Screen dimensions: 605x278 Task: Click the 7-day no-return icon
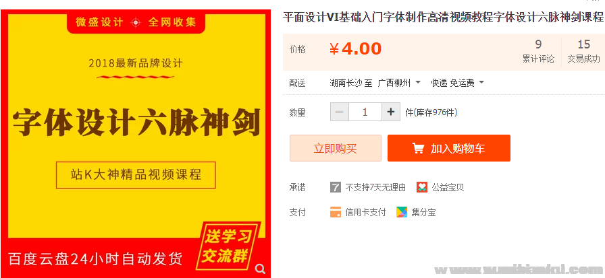(x=336, y=187)
